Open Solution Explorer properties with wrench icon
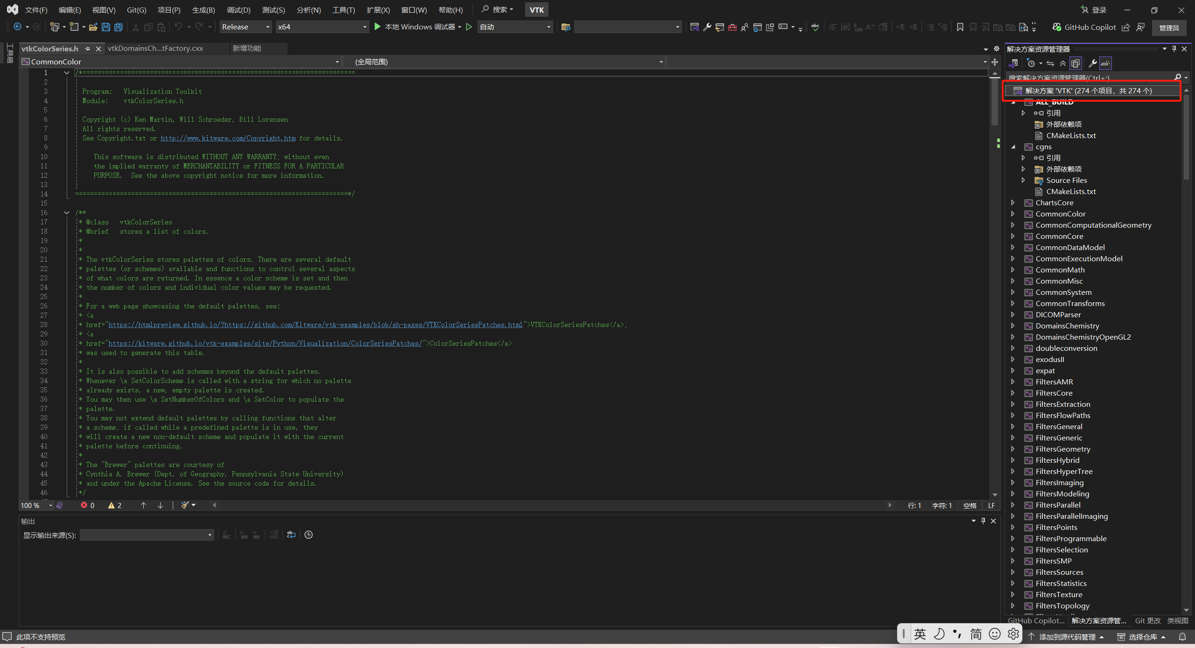This screenshot has width=1195, height=648. coord(1093,63)
